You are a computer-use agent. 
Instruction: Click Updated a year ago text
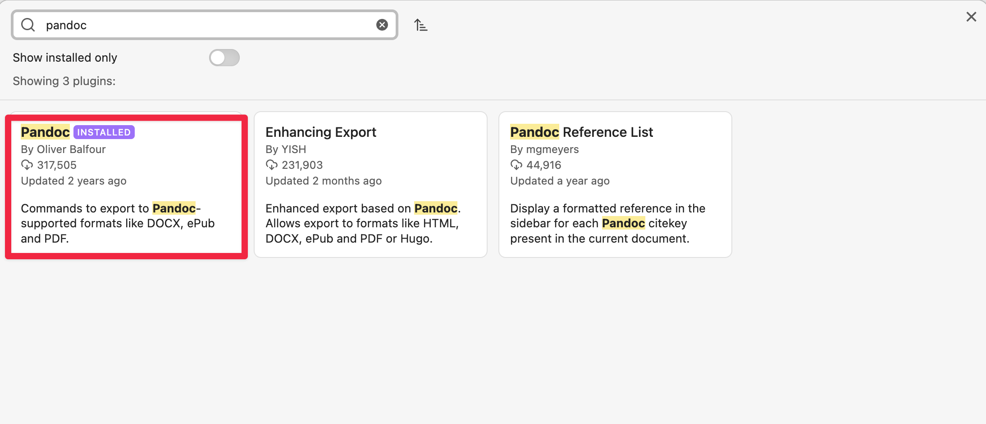click(560, 181)
